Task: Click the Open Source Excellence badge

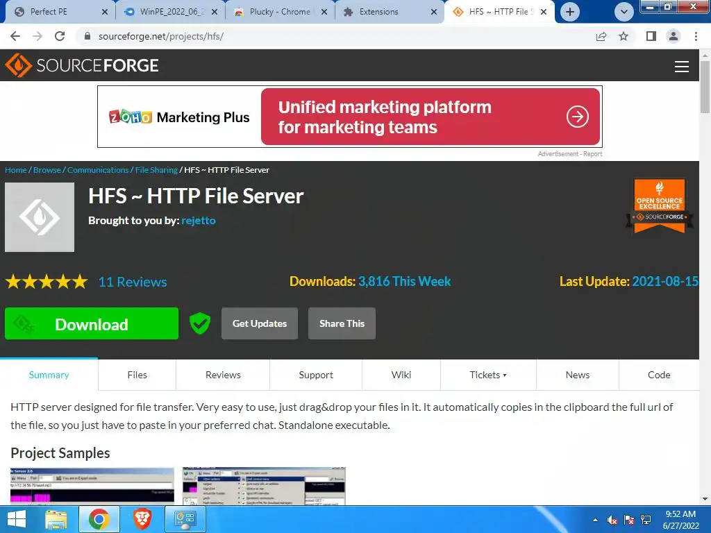Action: (660, 205)
